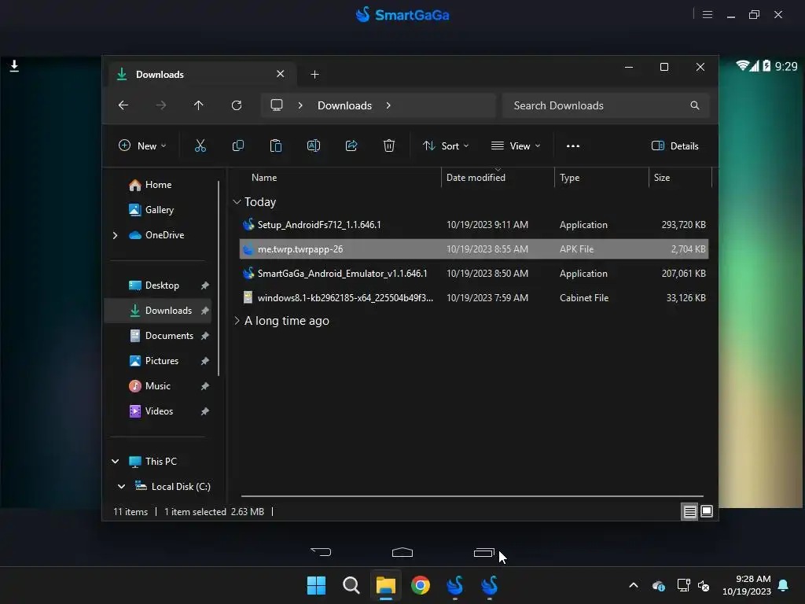The height and width of the screenshot is (604, 805).
Task: Click the Copy icon in toolbar
Action: coord(238,145)
